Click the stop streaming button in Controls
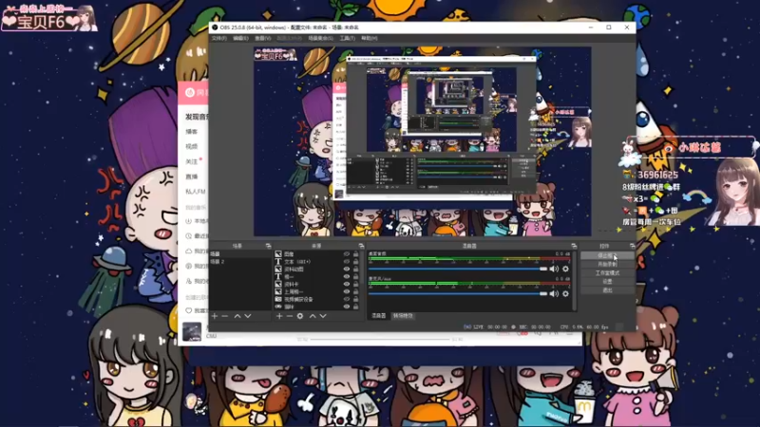760x427 pixels. [607, 255]
